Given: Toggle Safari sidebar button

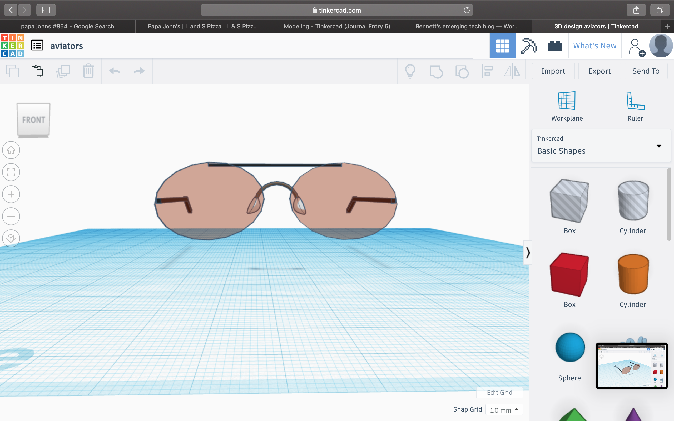Looking at the screenshot, I should [x=46, y=10].
